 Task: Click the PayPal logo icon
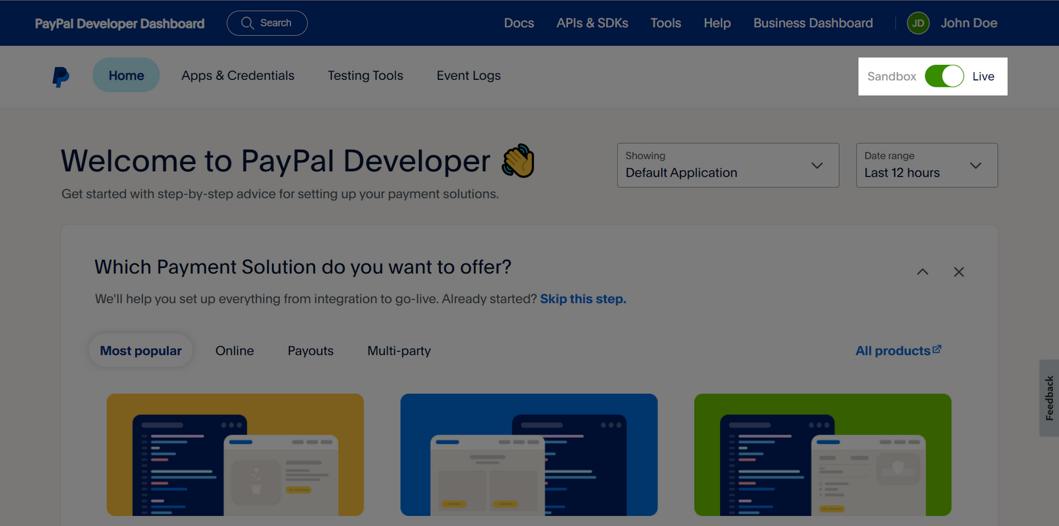(x=61, y=77)
